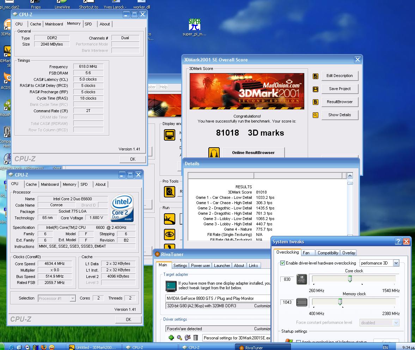415x350 pixels.
Task: Open the WinRAR books icon in Quick Launch
Action: pos(36,347)
